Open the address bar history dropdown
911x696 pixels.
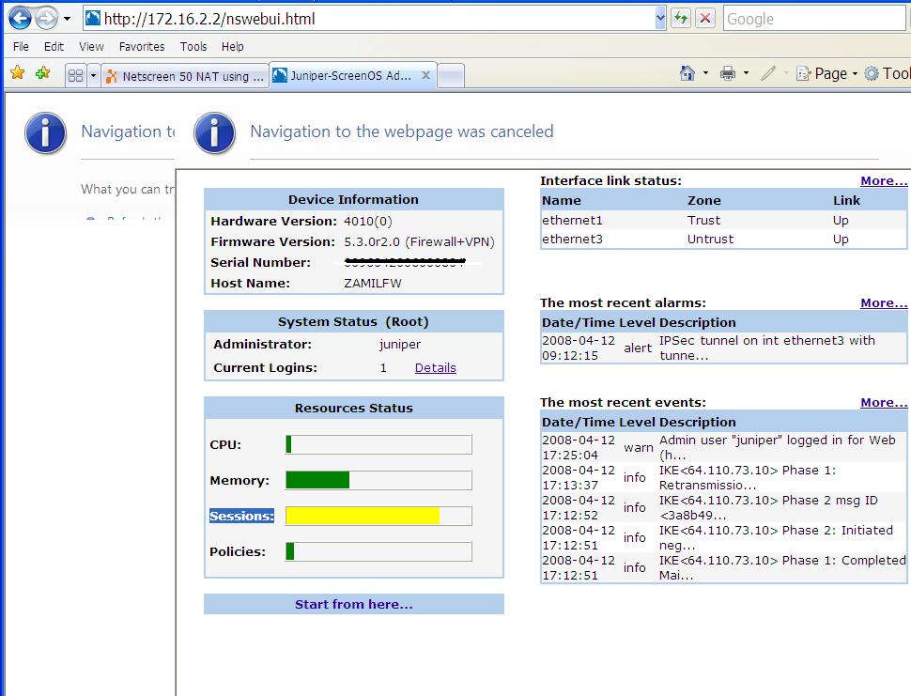660,17
